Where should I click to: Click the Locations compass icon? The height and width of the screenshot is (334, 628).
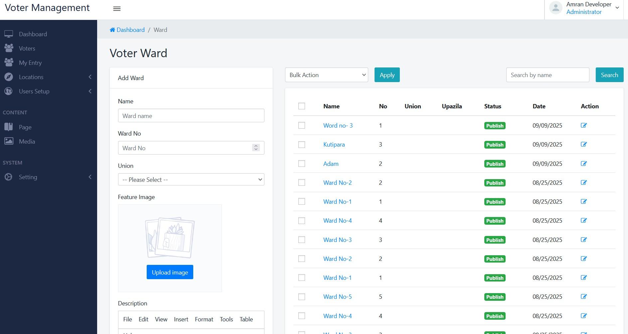[9, 77]
